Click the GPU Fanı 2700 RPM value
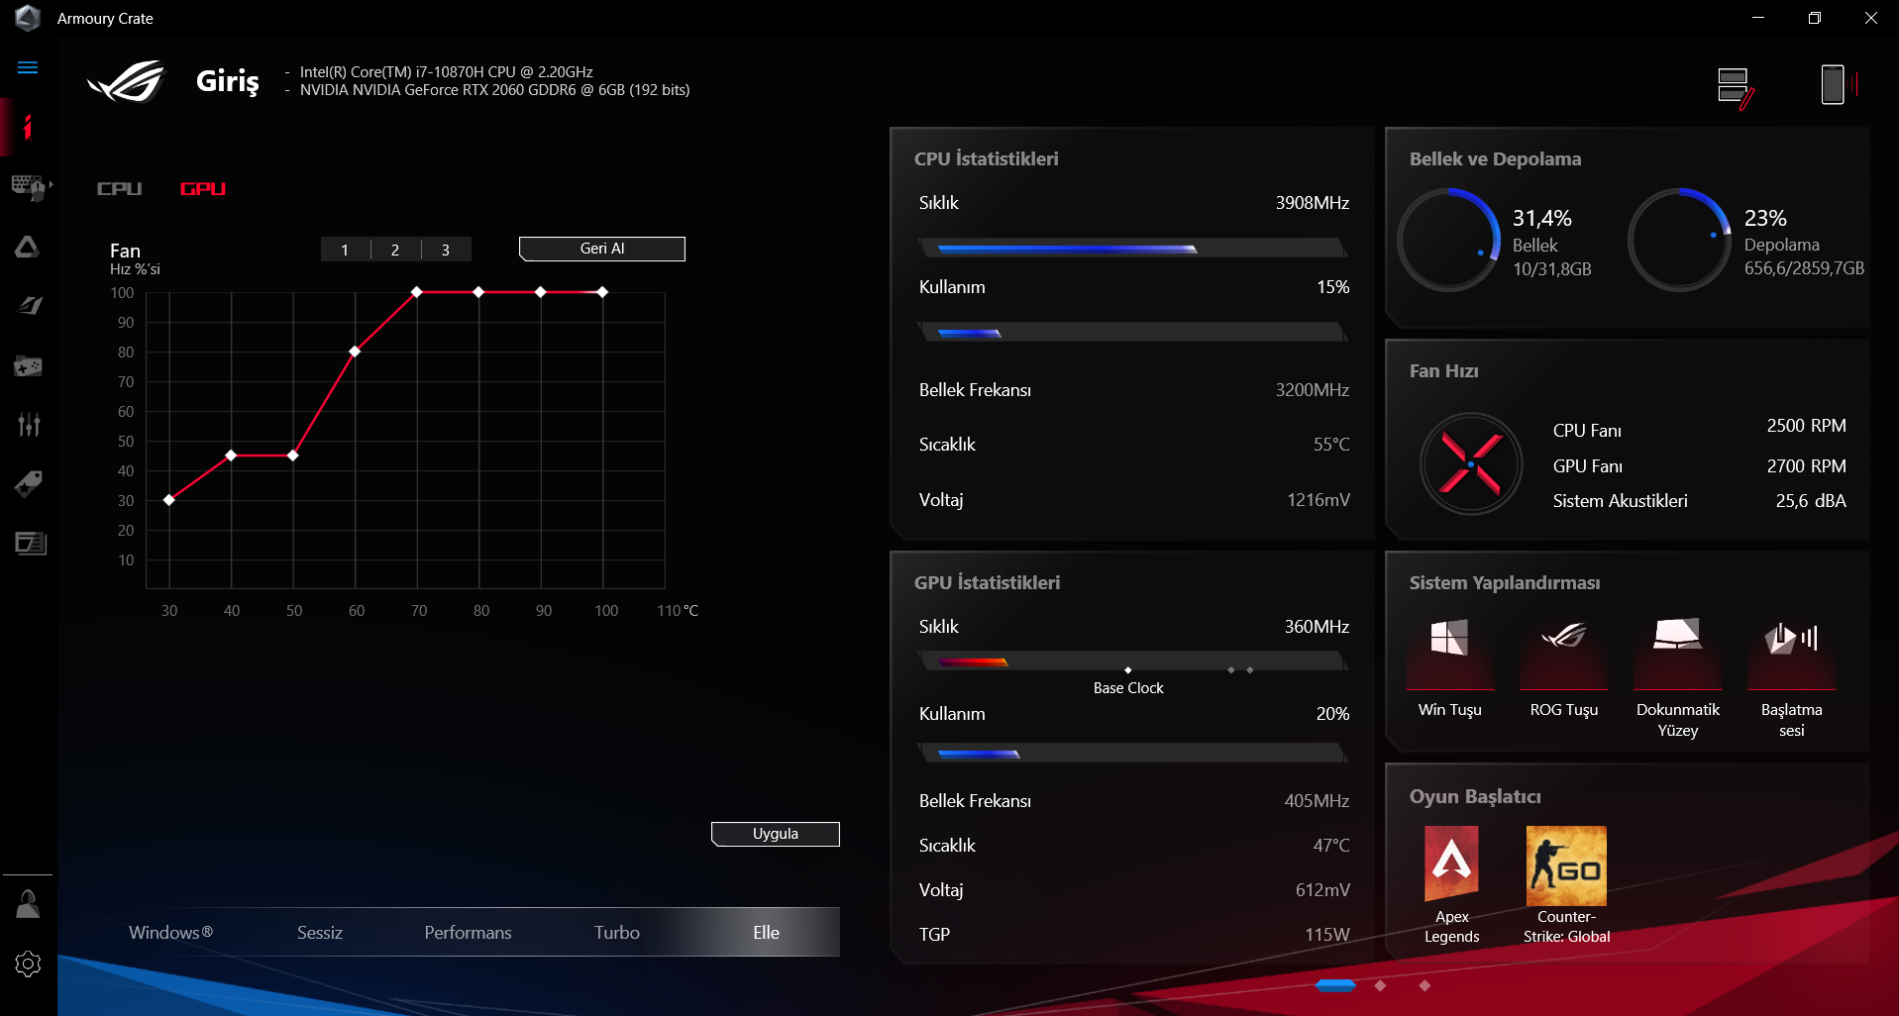The image size is (1899, 1016). tap(1807, 466)
